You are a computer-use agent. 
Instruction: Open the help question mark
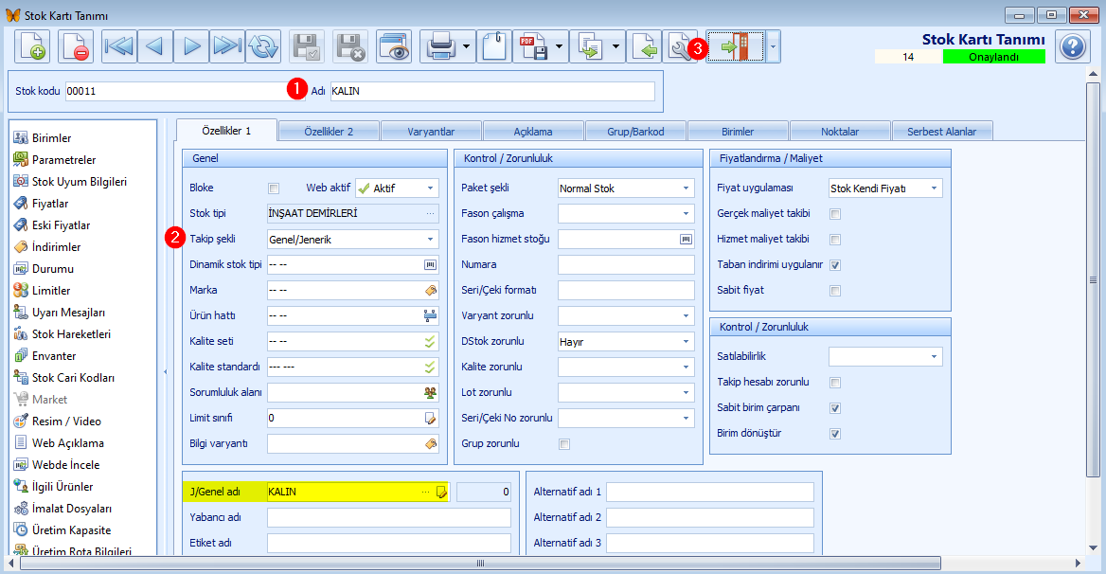(1072, 46)
